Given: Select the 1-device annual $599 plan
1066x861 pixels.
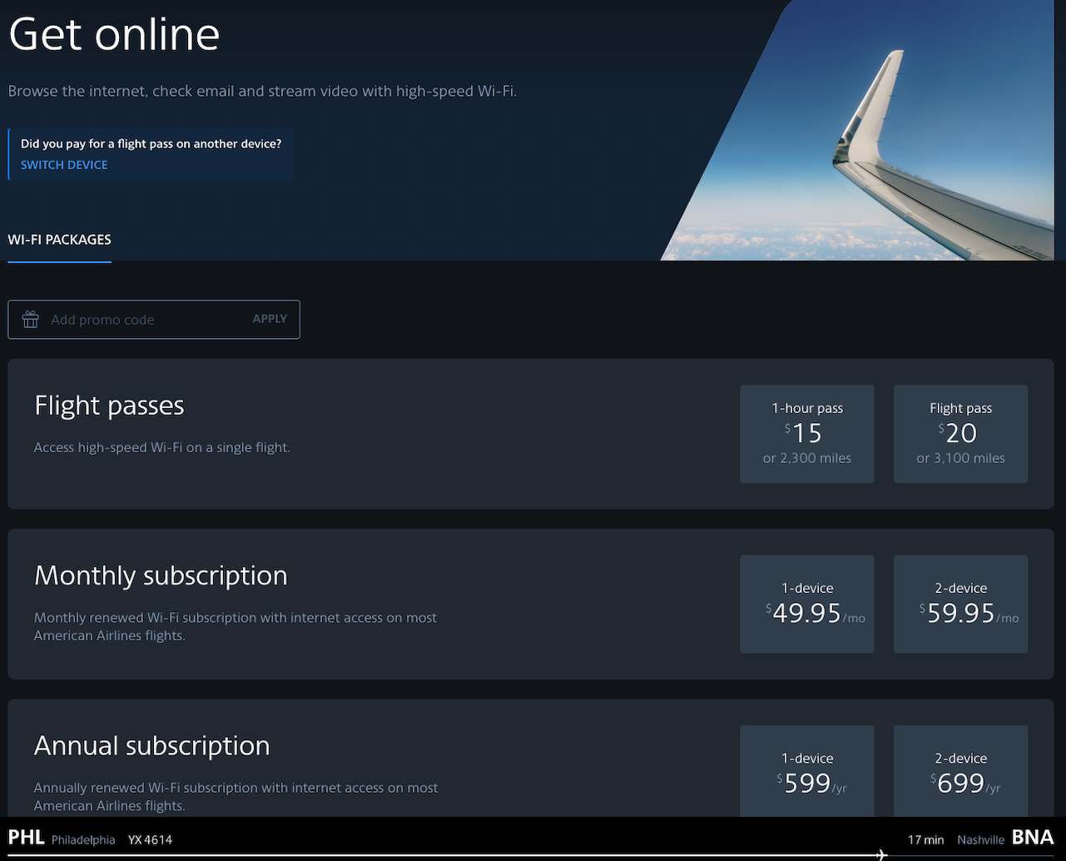Looking at the screenshot, I should (806, 772).
